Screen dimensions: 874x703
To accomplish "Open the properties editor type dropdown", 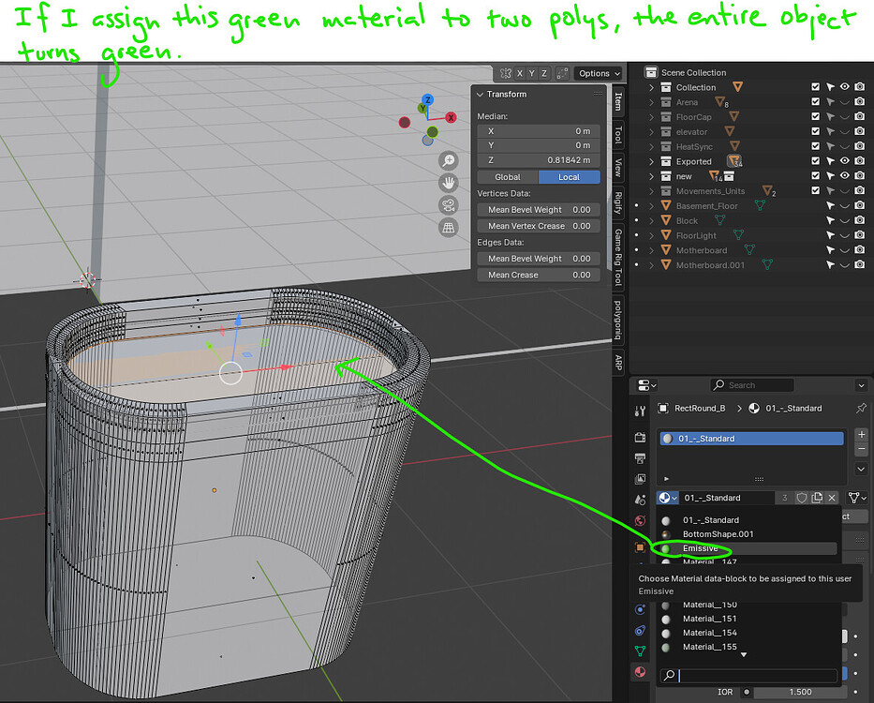I will click(646, 385).
